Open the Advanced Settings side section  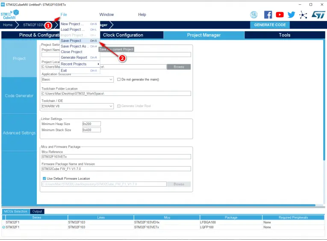coord(19,133)
